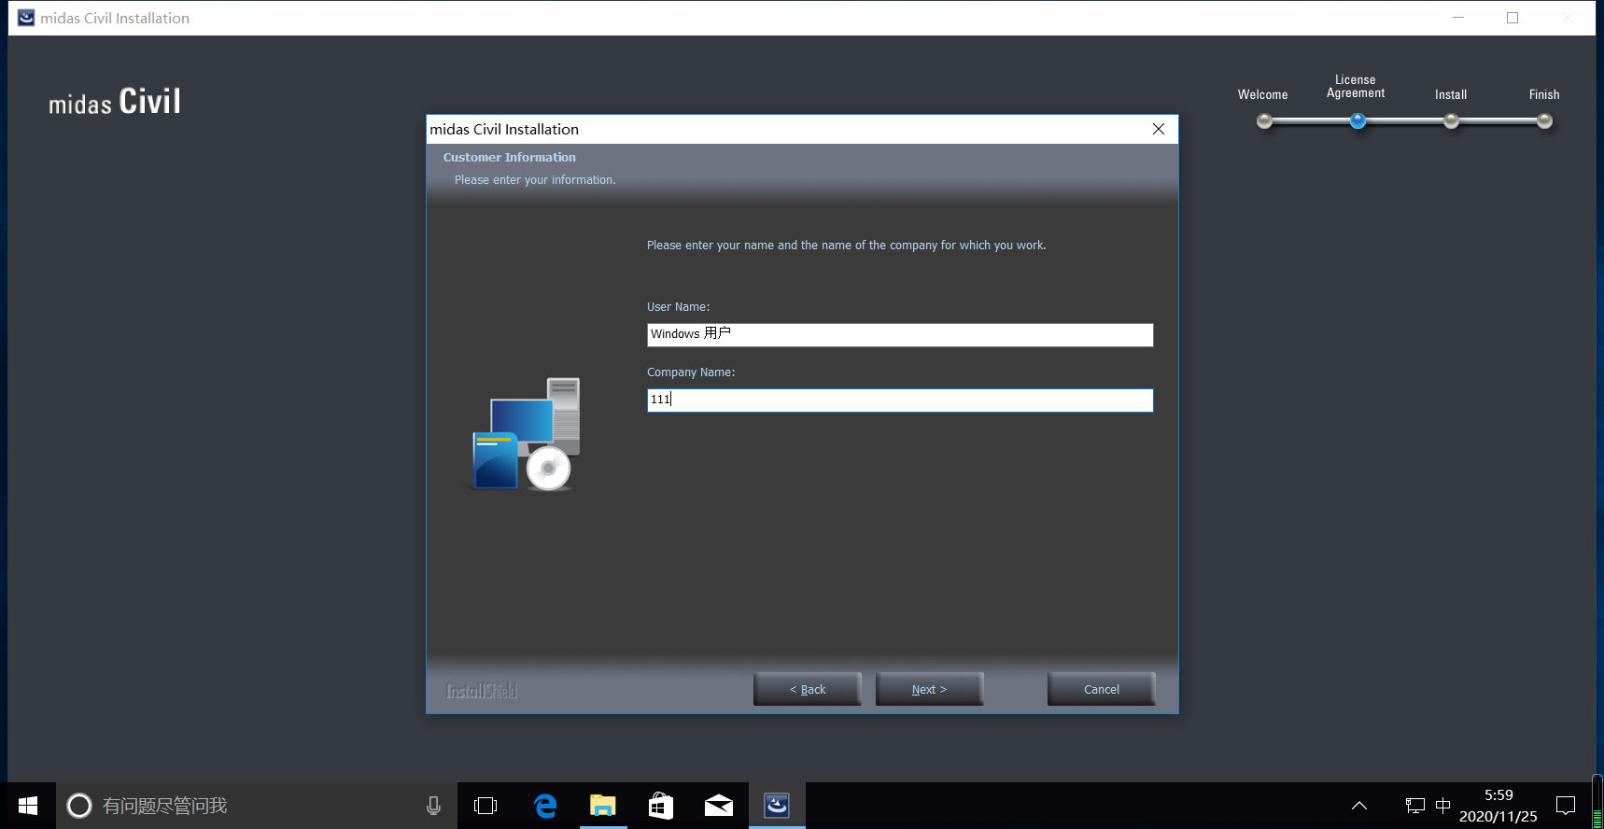Screen dimensions: 1604x829
Task: Launch Microsoft Edge from the taskbar
Action: tap(545, 806)
